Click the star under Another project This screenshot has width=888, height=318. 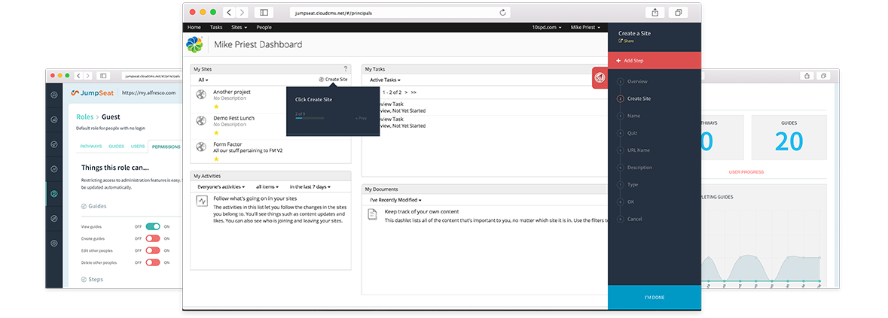click(216, 107)
